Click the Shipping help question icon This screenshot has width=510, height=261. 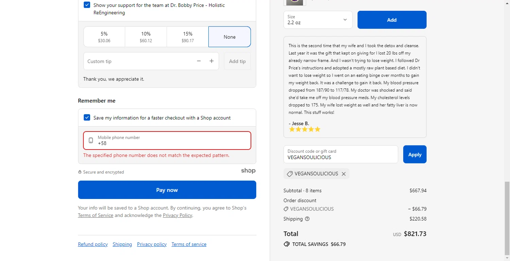pyautogui.click(x=307, y=219)
